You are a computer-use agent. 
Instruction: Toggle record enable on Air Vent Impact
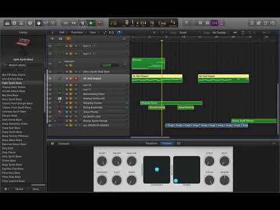pos(76,78)
